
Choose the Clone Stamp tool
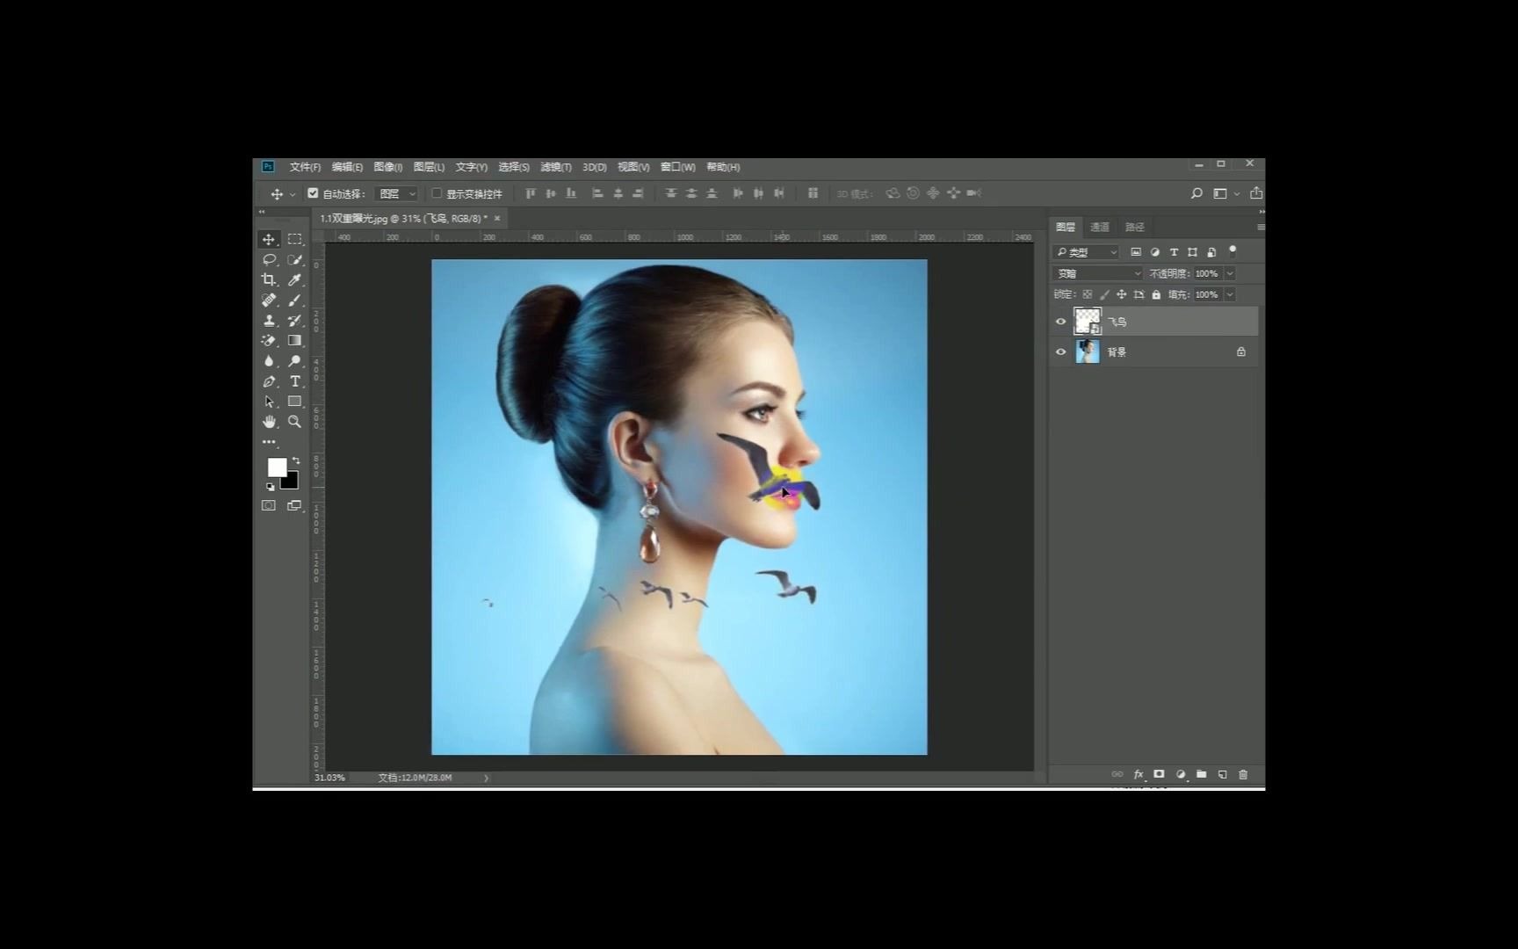click(x=269, y=321)
